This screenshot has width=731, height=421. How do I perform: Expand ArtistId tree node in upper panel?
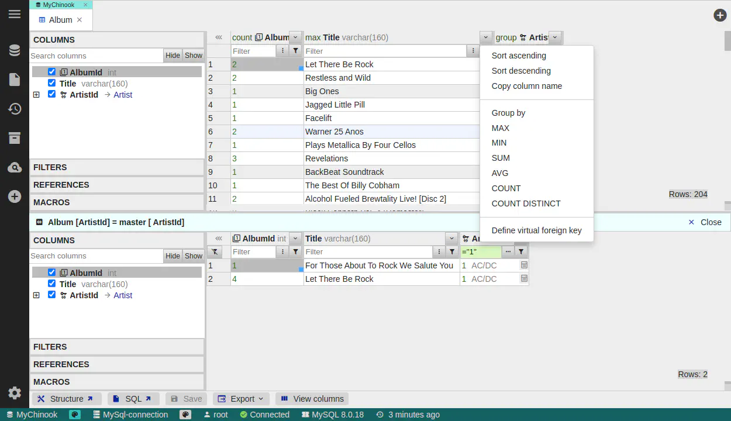[36, 95]
